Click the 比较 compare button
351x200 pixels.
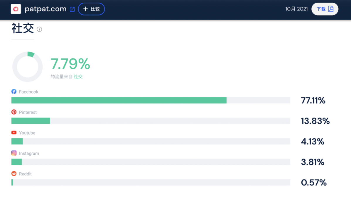tap(91, 9)
